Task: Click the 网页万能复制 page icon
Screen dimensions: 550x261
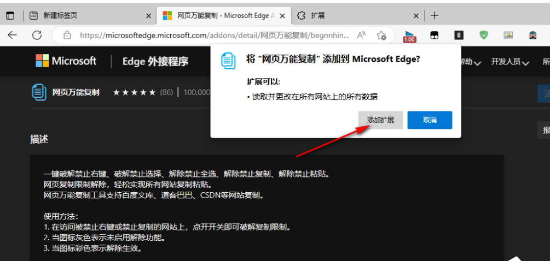Action: pyautogui.click(x=39, y=92)
